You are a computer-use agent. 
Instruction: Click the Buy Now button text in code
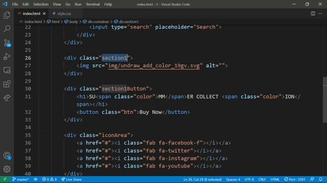[x=151, y=112]
